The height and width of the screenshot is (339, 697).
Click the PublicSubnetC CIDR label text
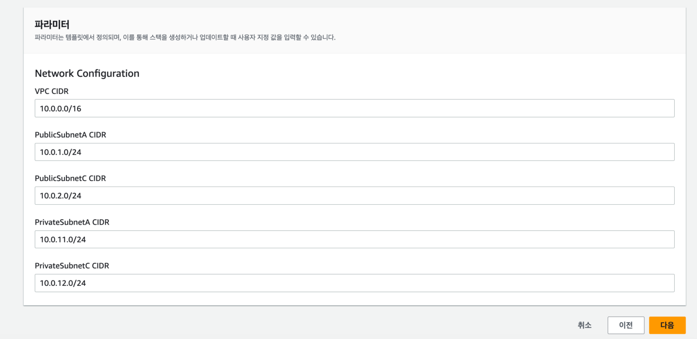pyautogui.click(x=70, y=178)
